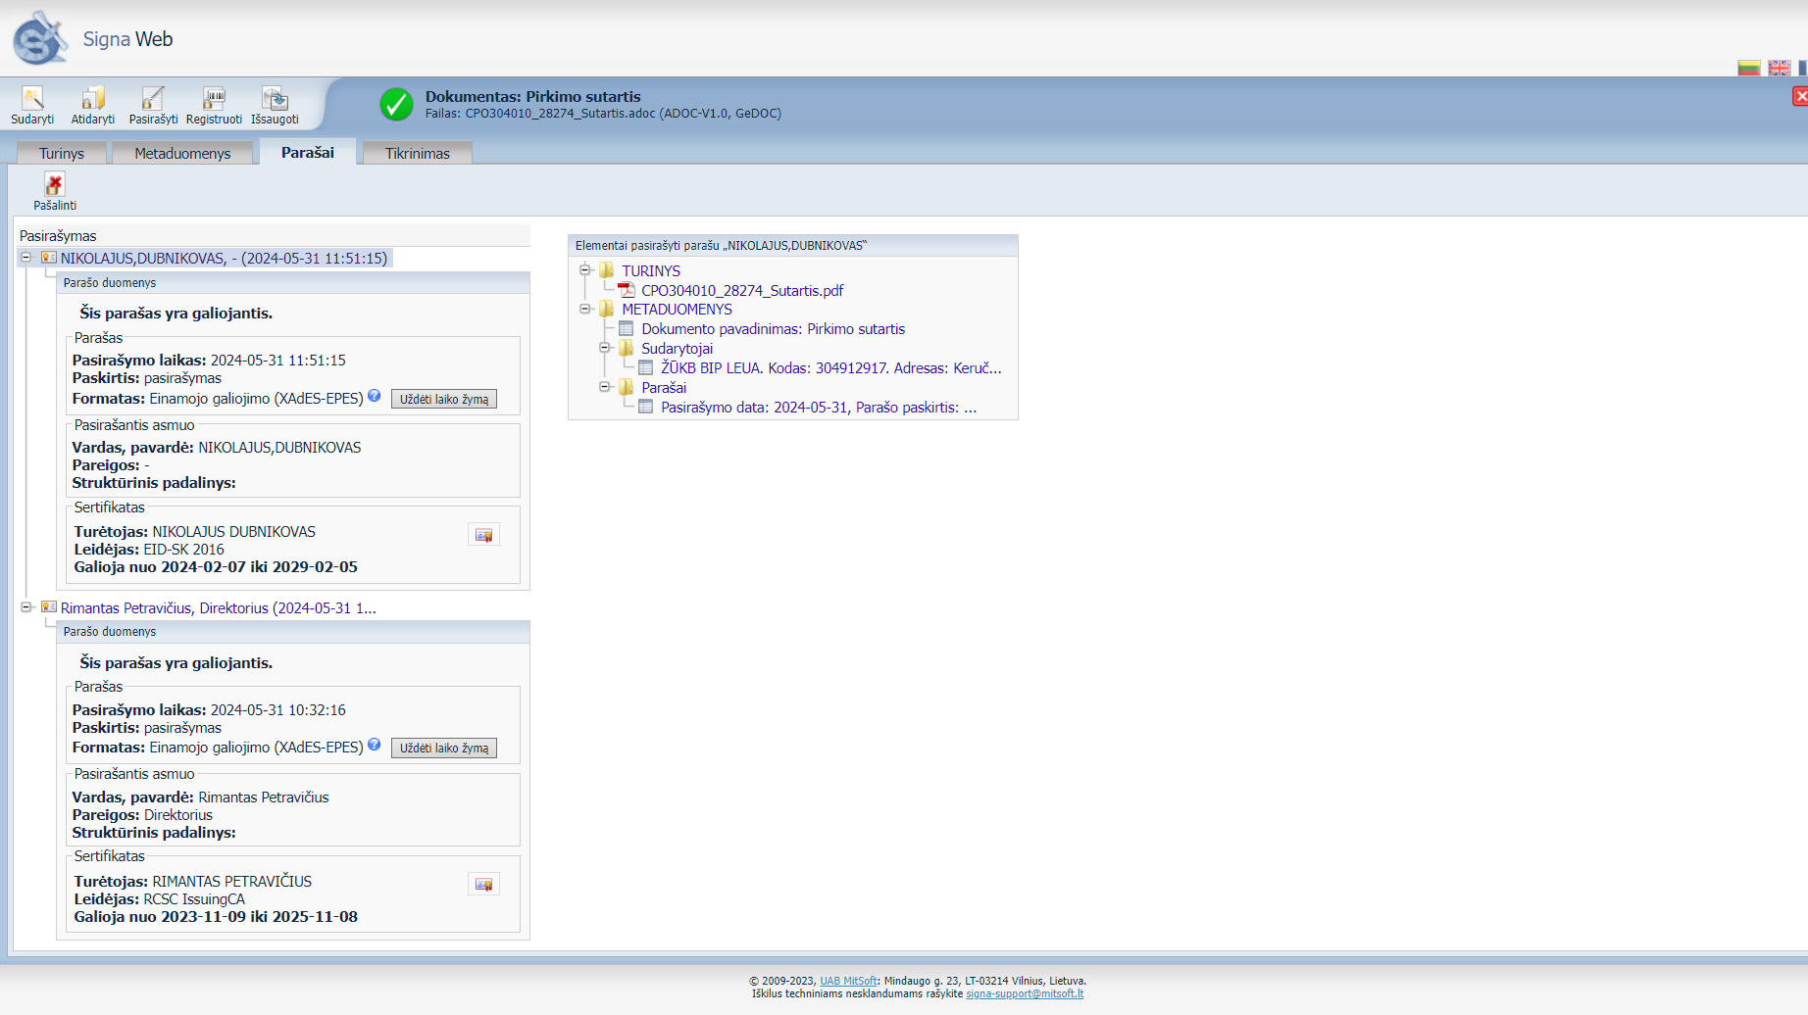The width and height of the screenshot is (1808, 1015).
Task: Click the Pasirašyti sign icon
Action: [x=153, y=100]
